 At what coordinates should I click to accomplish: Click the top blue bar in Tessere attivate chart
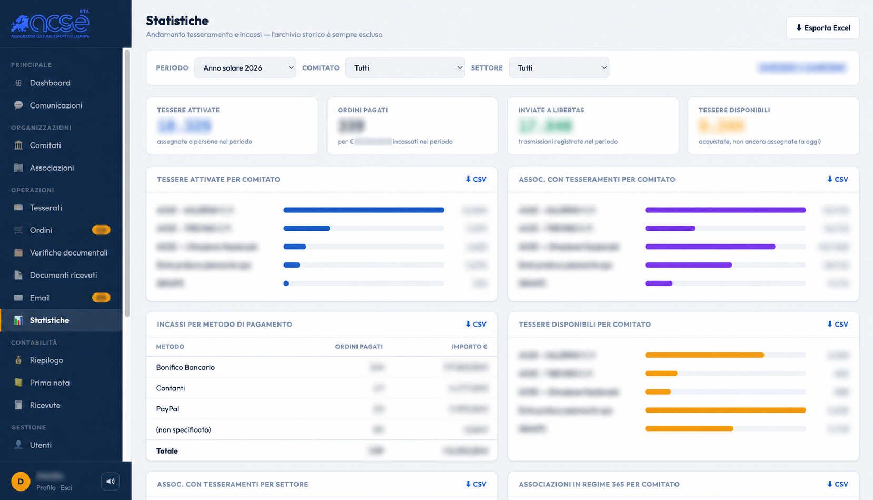pyautogui.click(x=364, y=210)
